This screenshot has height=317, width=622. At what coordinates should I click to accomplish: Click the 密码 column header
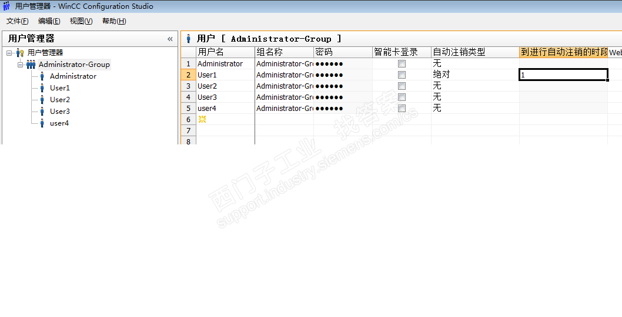point(343,52)
